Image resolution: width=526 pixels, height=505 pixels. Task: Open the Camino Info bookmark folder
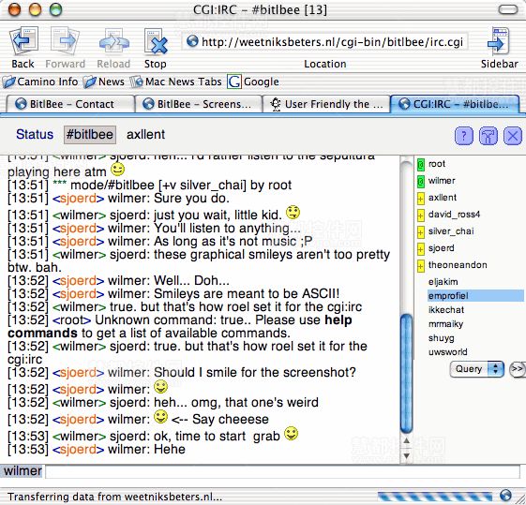pyautogui.click(x=40, y=82)
